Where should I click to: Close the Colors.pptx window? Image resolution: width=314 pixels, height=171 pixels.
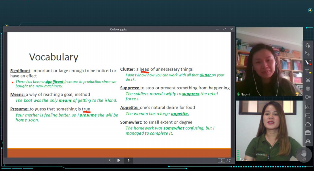click(232, 29)
